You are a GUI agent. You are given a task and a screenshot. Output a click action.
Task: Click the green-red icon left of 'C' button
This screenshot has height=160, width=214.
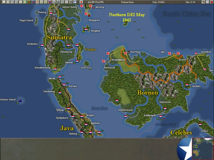pyautogui.click(x=203, y=2)
